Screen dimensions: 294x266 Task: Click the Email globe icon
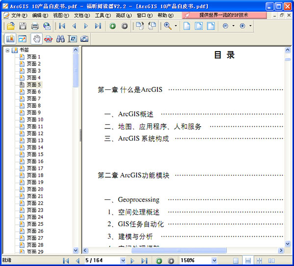pyautogui.click(x=47, y=26)
